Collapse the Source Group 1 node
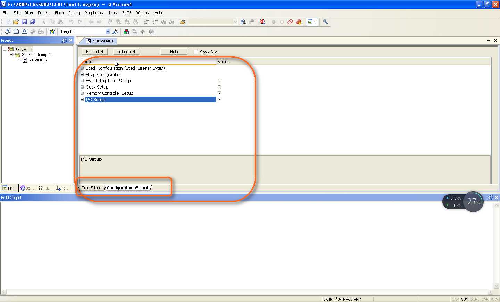The width and height of the screenshot is (500, 302). coord(11,54)
